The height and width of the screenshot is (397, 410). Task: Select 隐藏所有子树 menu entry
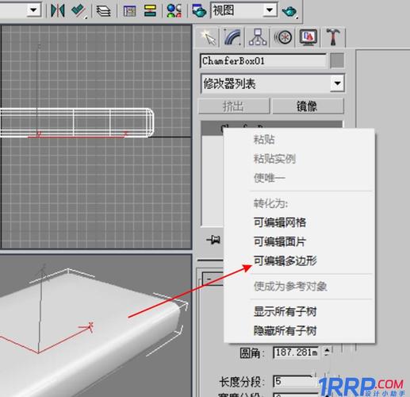pyautogui.click(x=285, y=331)
